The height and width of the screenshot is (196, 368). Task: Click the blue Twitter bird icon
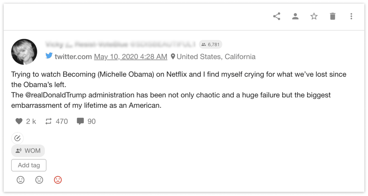(49, 56)
